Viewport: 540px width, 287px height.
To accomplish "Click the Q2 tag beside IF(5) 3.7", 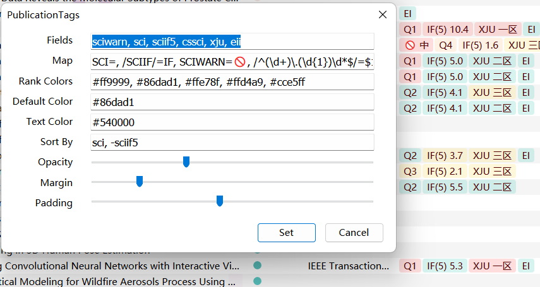I will click(x=410, y=156).
